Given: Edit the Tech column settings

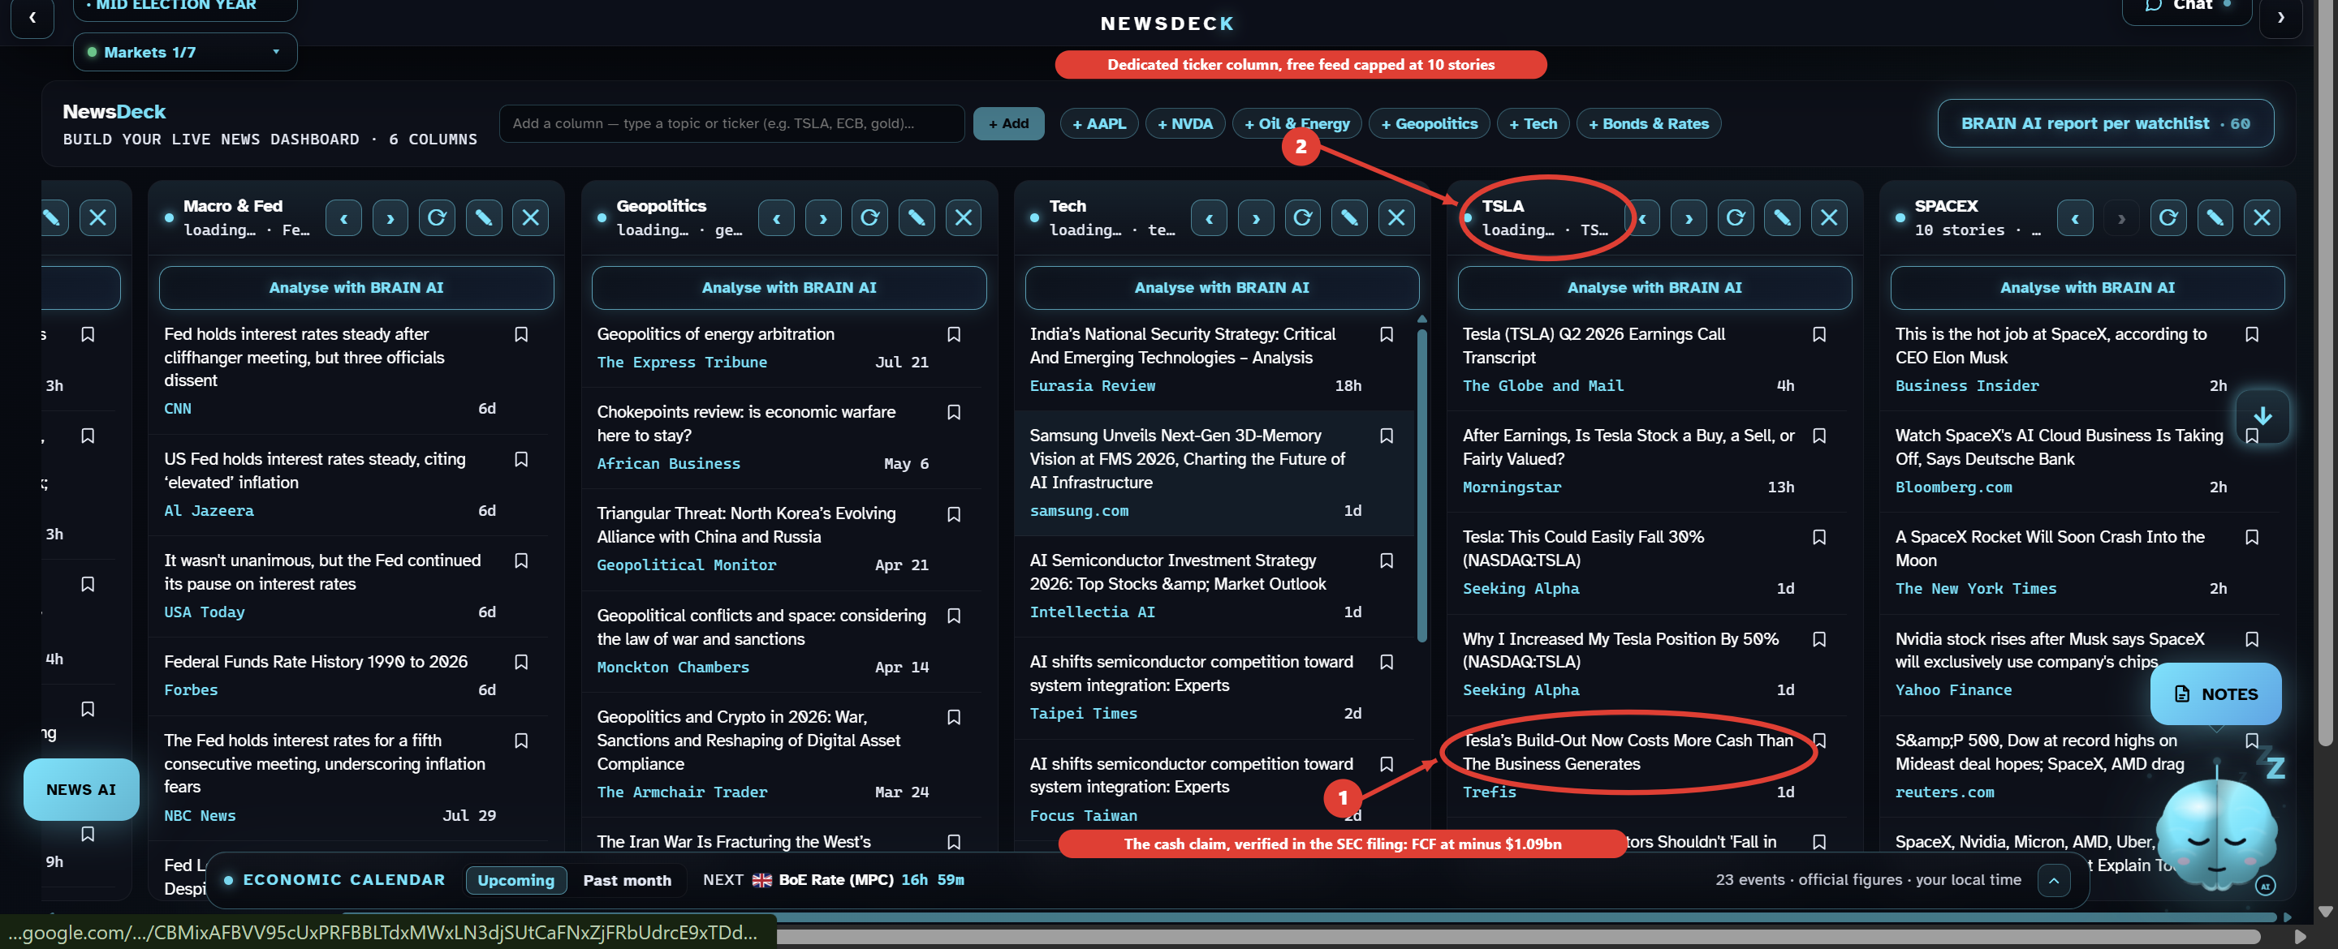Looking at the screenshot, I should point(1349,217).
